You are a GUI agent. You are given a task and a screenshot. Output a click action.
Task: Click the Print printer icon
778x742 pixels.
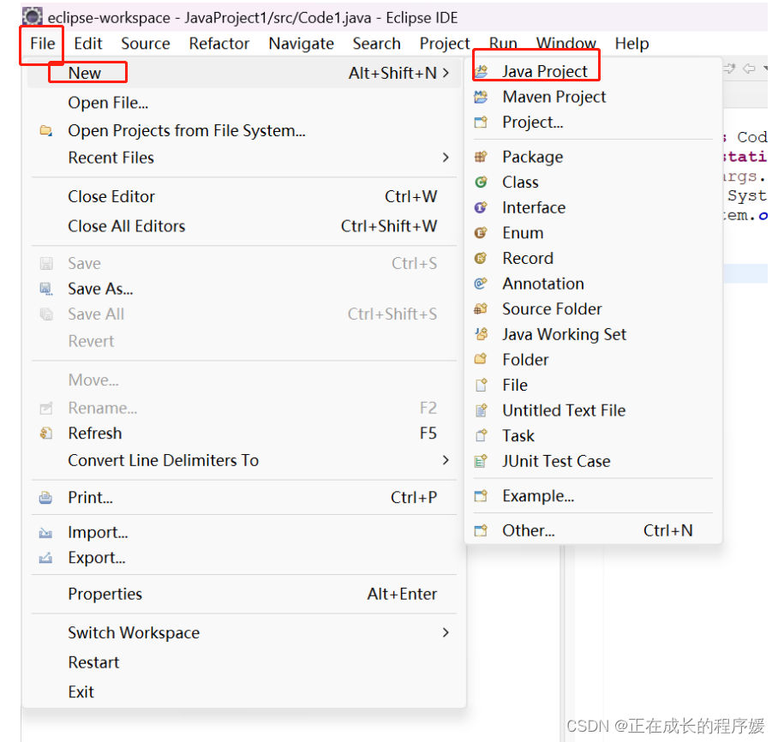[45, 497]
